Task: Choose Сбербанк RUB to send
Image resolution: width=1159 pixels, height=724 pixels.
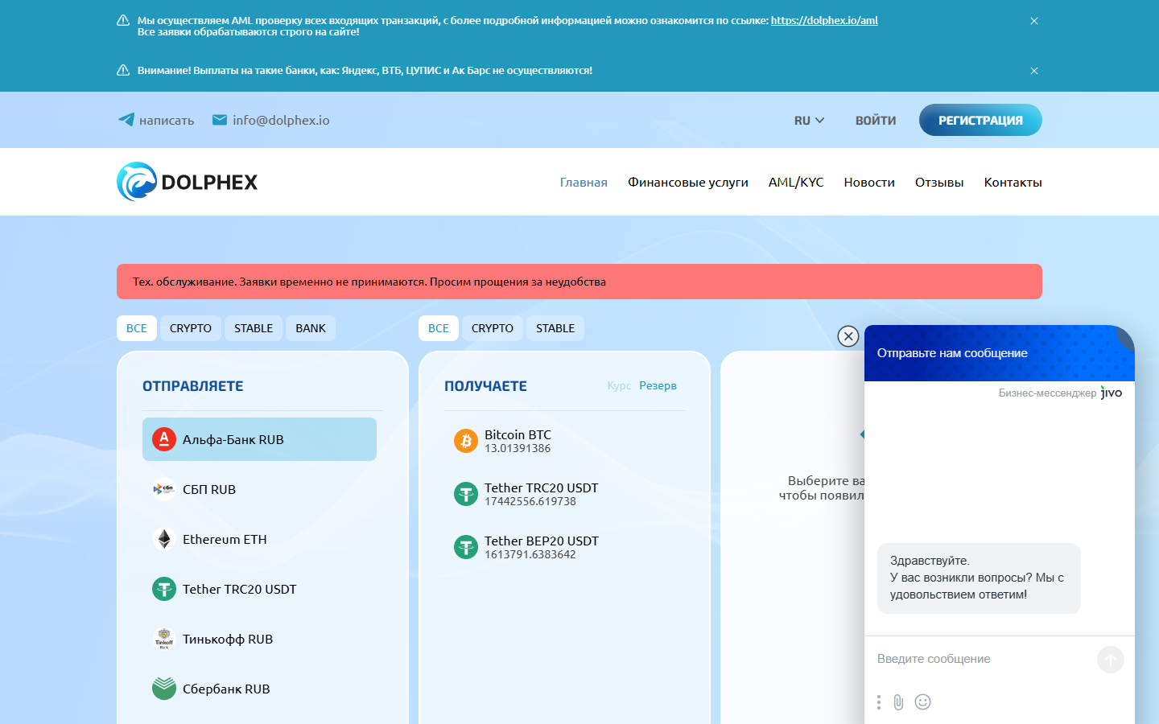Action: click(x=259, y=689)
